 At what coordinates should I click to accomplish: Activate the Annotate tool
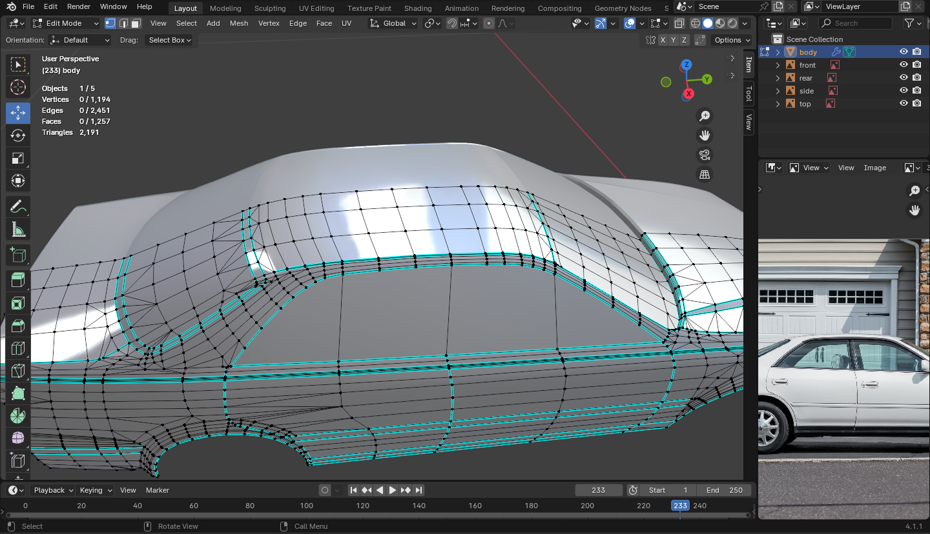coord(18,207)
